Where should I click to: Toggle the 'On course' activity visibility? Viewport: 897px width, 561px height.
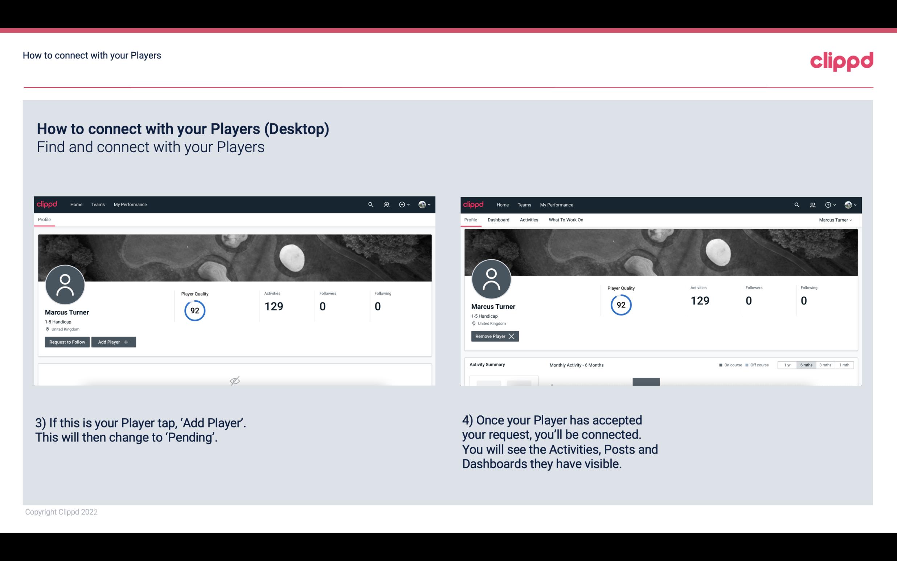pyautogui.click(x=728, y=365)
